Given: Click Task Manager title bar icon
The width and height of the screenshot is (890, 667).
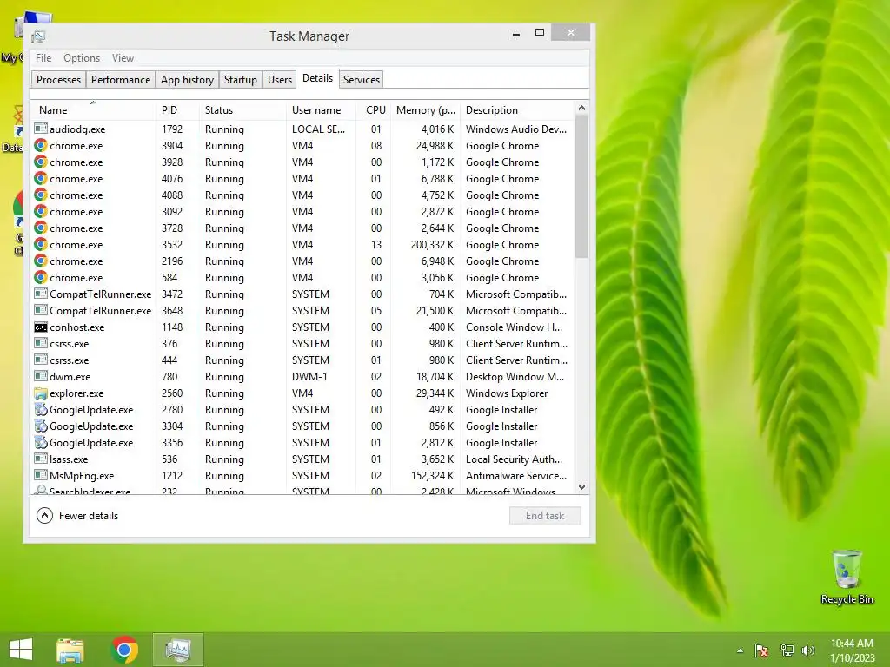Looking at the screenshot, I should pyautogui.click(x=38, y=36).
